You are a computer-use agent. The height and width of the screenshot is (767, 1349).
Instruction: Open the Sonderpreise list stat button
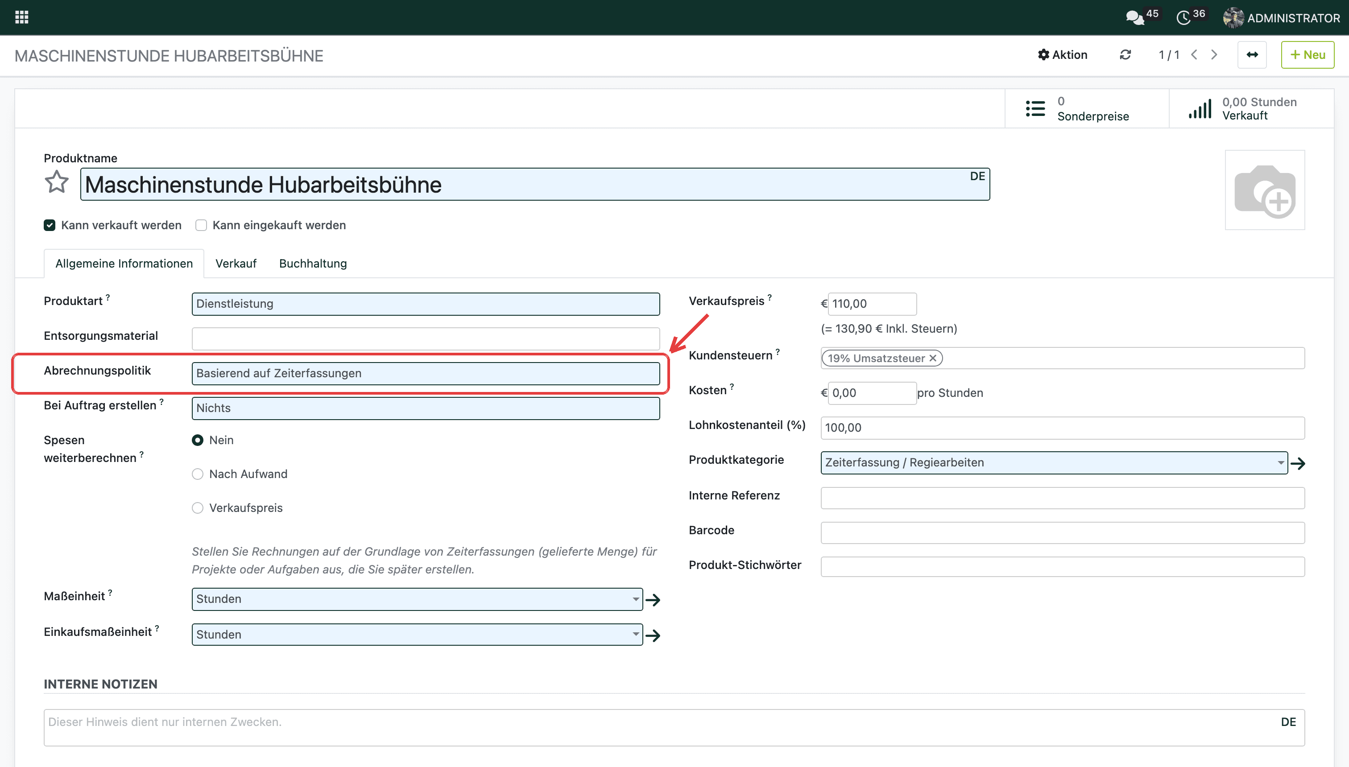click(1087, 108)
